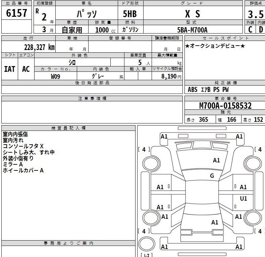Click the 事務局よりご案内 header
The height and width of the screenshot is (257, 265).
coord(68,243)
